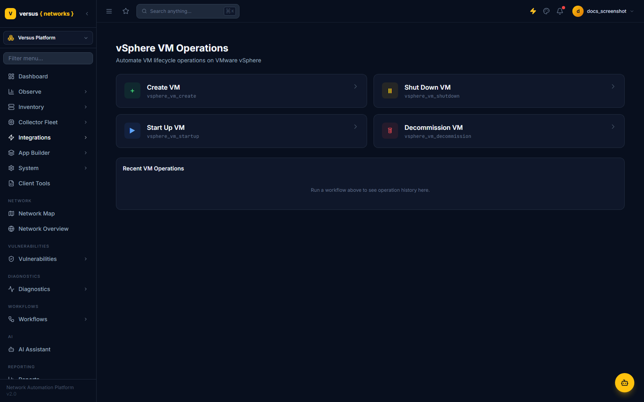Click the Versus Networks logo icon

10,14
